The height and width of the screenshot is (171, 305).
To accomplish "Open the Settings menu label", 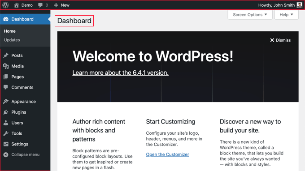I will pos(20,144).
